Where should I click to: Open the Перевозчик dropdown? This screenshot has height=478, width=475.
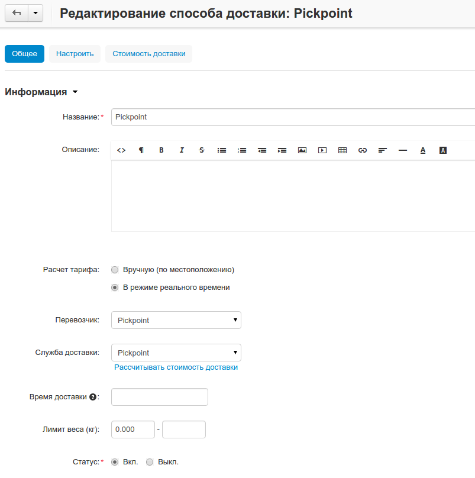pyautogui.click(x=176, y=320)
